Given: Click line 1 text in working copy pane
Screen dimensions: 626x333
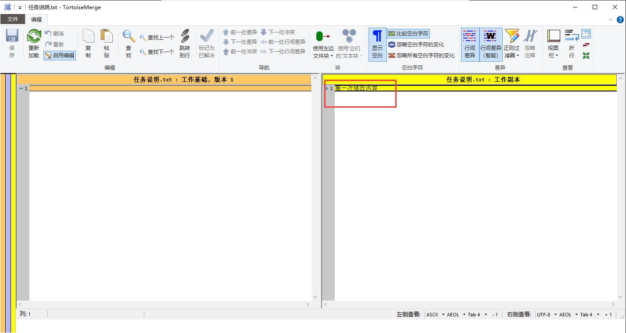Looking at the screenshot, I should click(x=356, y=88).
